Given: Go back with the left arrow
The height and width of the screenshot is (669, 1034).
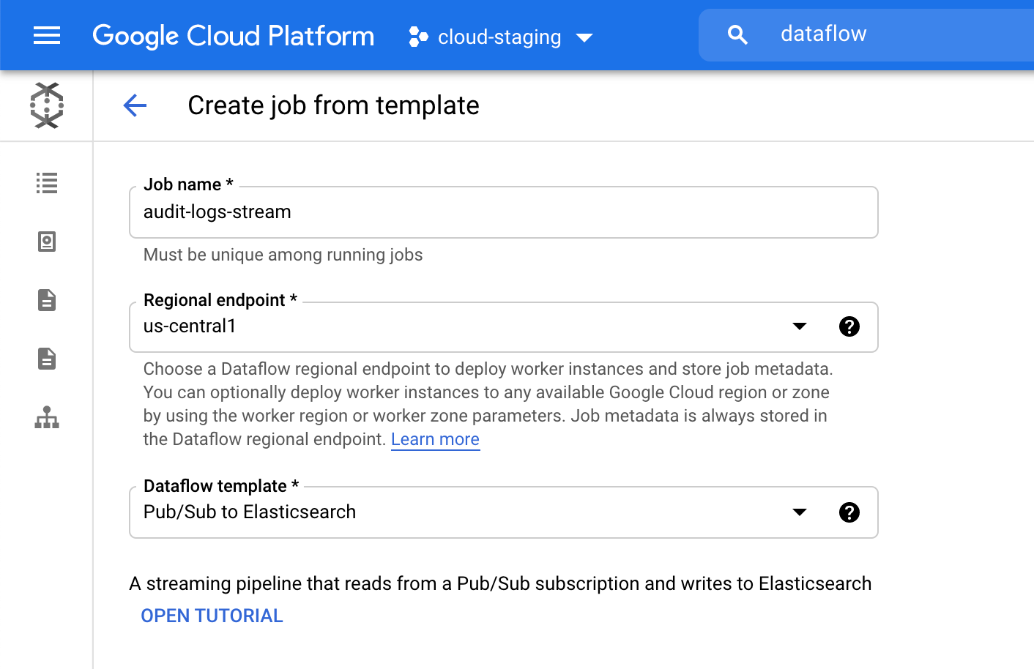Looking at the screenshot, I should 135,105.
